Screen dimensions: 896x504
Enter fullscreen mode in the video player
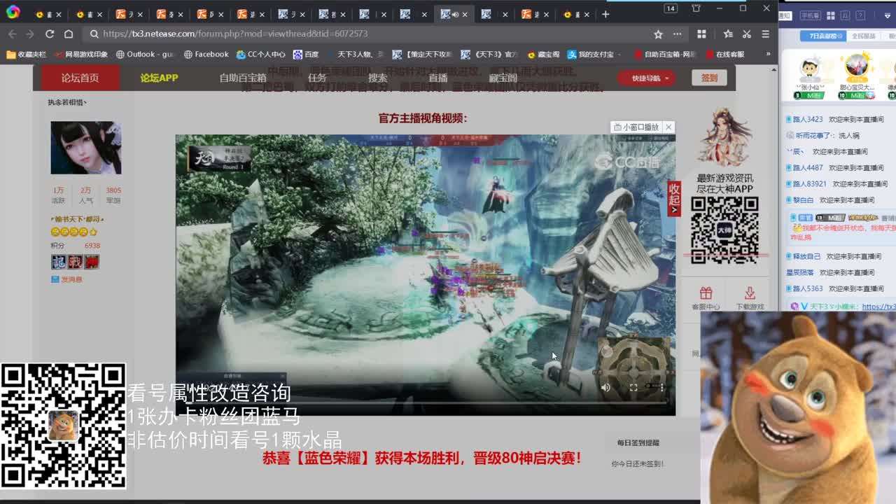(633, 387)
